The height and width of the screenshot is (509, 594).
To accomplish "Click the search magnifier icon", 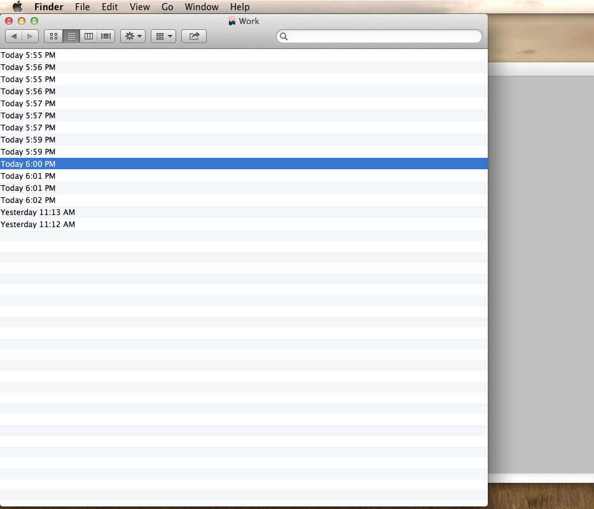I will click(284, 36).
